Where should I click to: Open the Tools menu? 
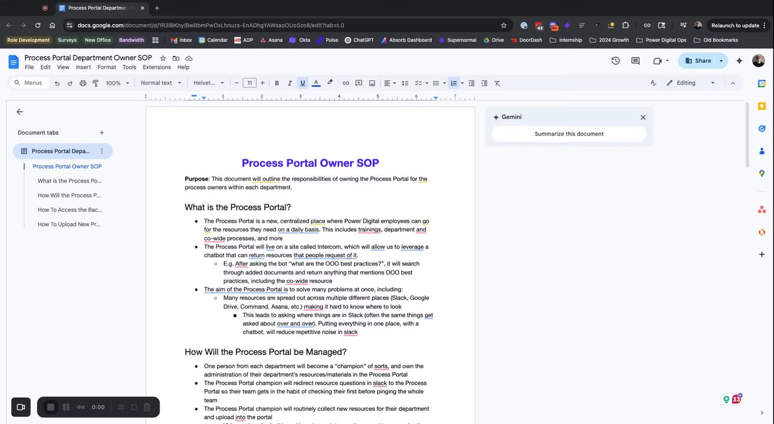(x=129, y=67)
